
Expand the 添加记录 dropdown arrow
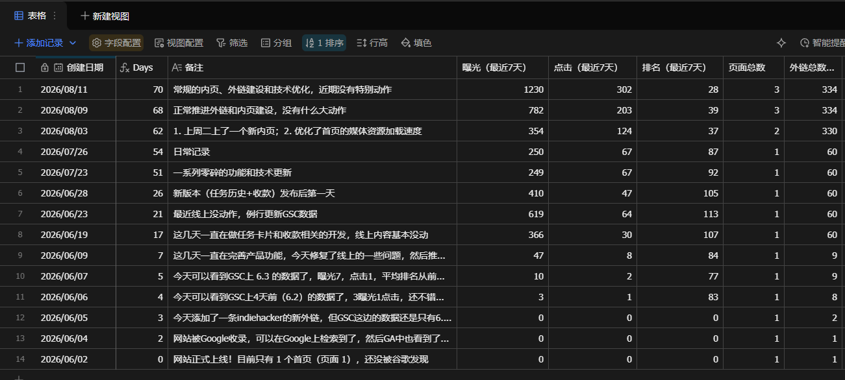point(73,43)
